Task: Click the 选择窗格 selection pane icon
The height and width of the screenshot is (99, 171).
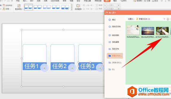Action: pyautogui.click(x=78, y=7)
